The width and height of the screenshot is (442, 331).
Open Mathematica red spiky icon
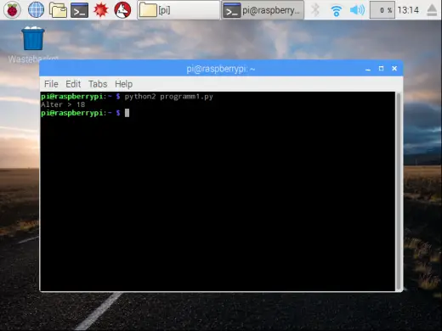coord(101,10)
